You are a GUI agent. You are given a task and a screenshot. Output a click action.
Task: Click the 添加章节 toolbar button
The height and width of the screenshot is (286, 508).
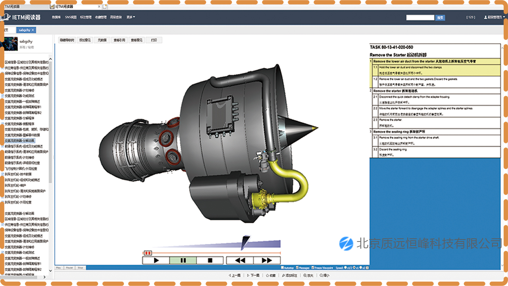[85, 40]
